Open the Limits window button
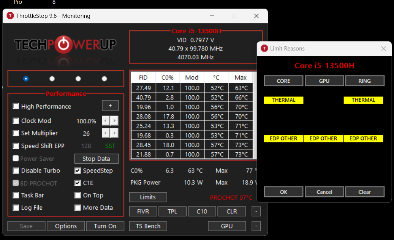 (148, 197)
